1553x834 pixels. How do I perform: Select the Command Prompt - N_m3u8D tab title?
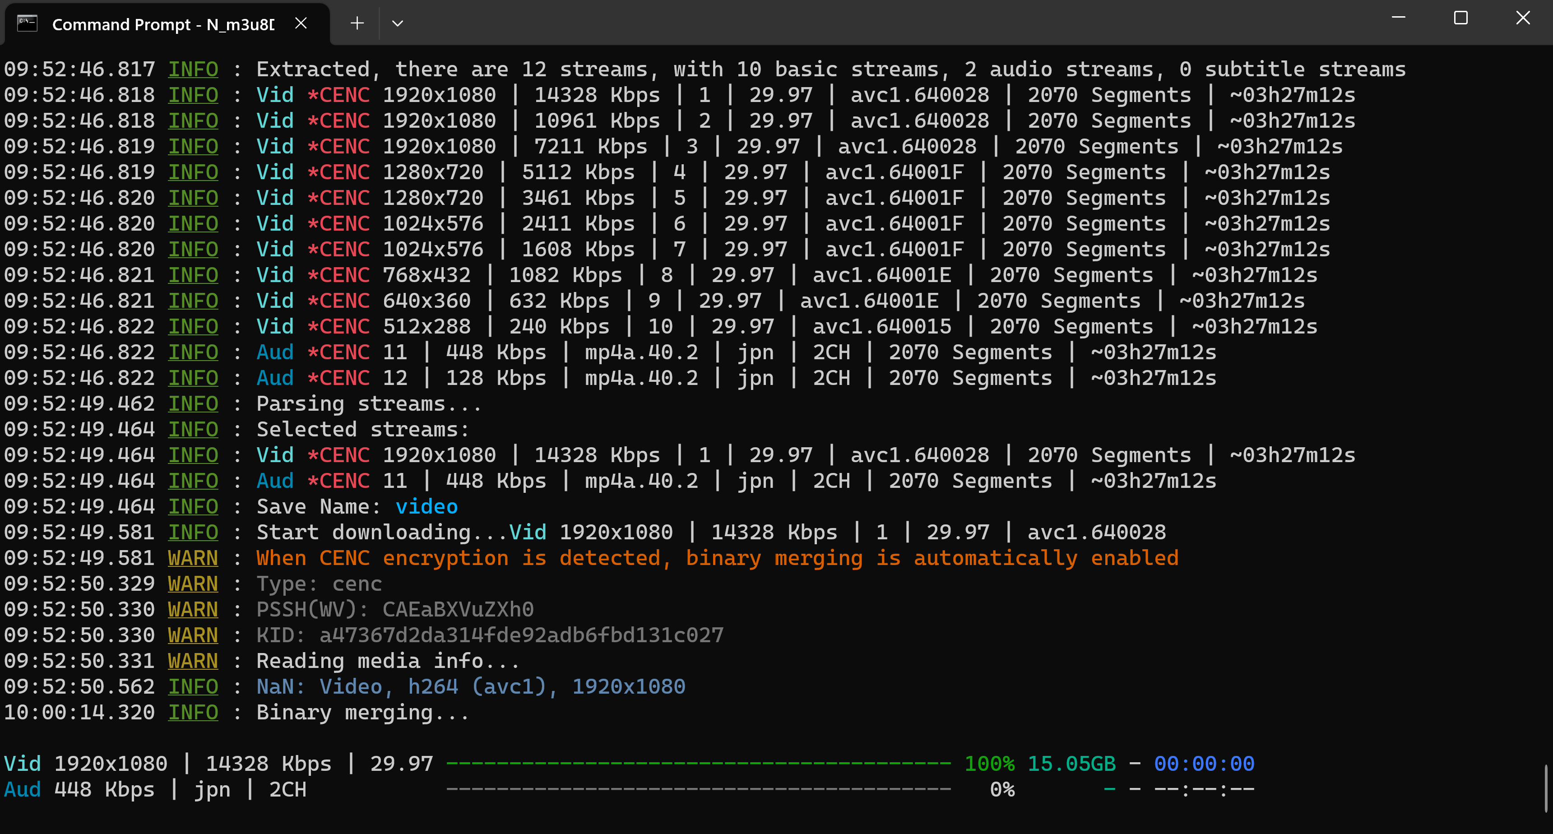(163, 24)
